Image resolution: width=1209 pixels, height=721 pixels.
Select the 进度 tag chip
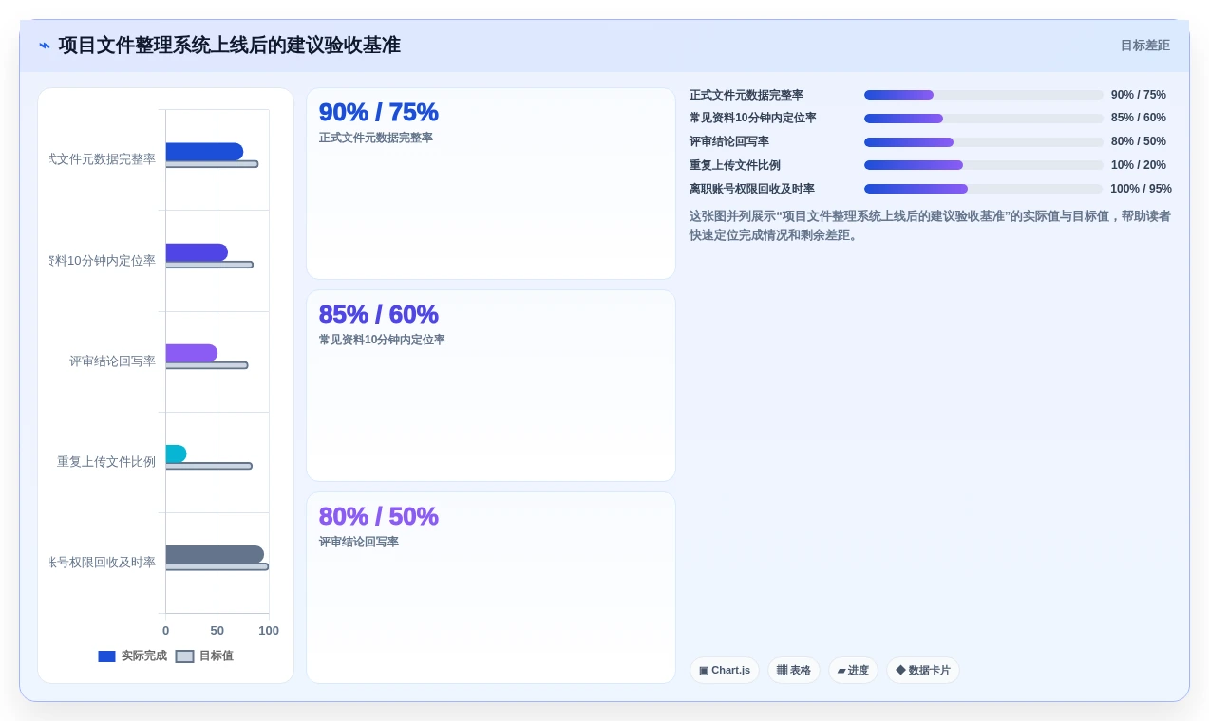pos(853,670)
